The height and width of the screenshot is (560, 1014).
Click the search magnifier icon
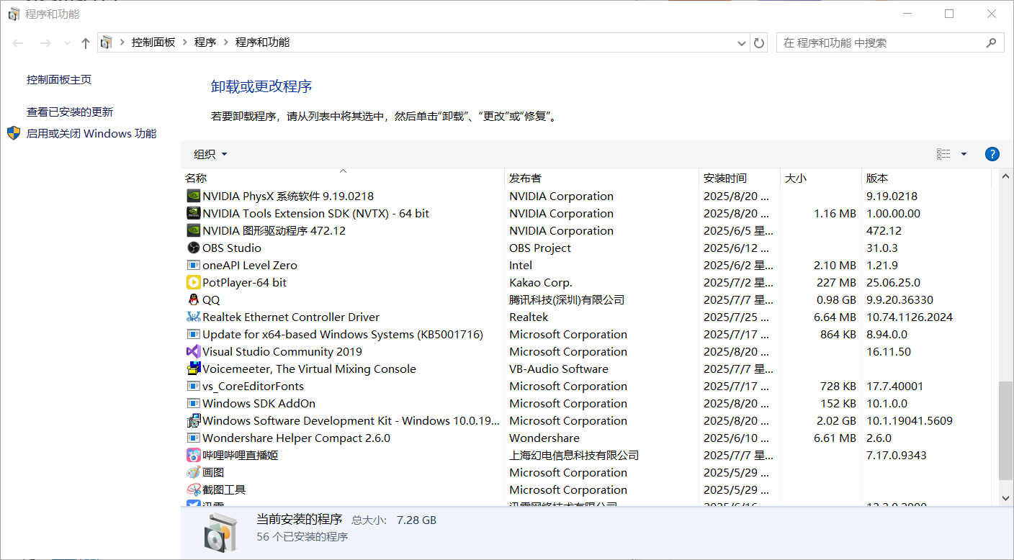(x=992, y=43)
